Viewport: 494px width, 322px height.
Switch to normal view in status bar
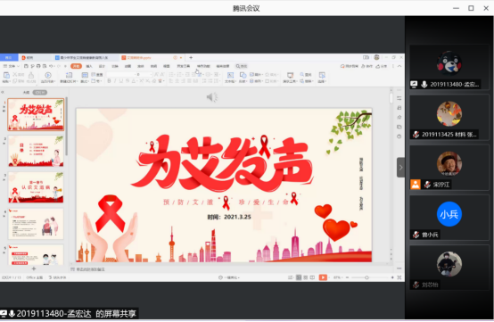299,277
